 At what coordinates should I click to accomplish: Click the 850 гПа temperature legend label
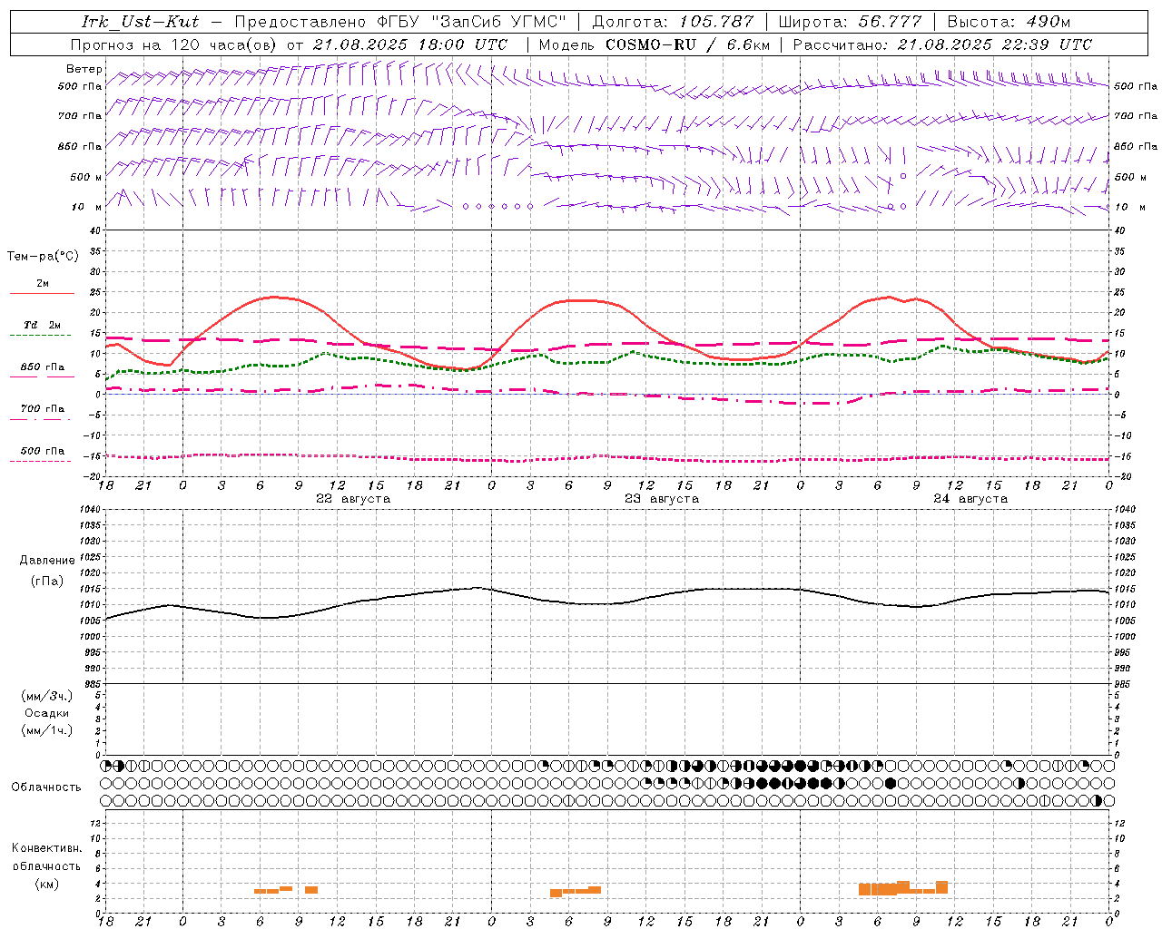click(43, 367)
